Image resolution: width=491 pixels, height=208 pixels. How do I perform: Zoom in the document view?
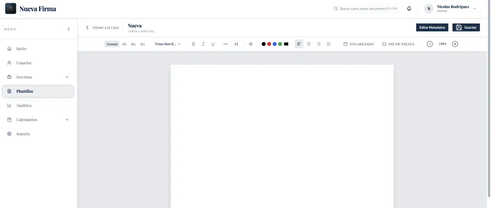click(x=455, y=44)
